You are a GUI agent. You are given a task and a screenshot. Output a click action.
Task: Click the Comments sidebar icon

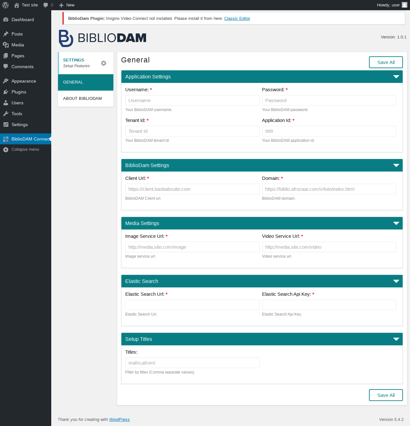(6, 67)
